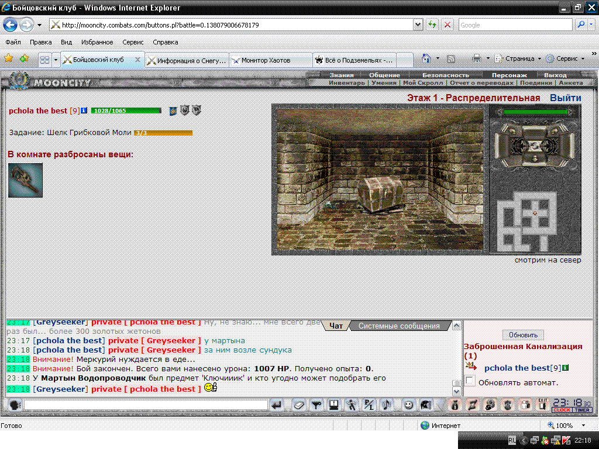
Task: Expand the Сервис toolbar dropdown
Action: tap(583, 59)
